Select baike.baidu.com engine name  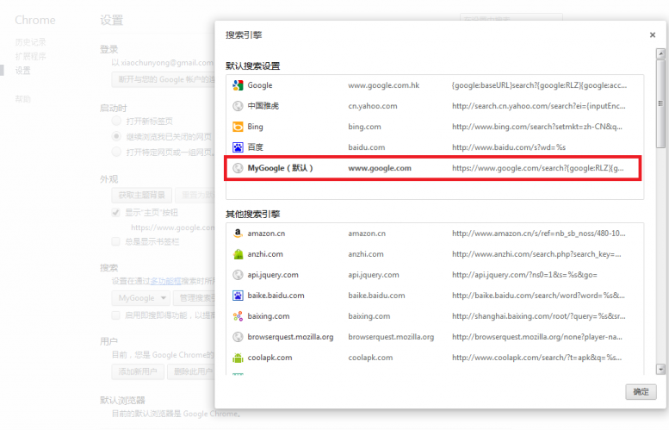276,296
